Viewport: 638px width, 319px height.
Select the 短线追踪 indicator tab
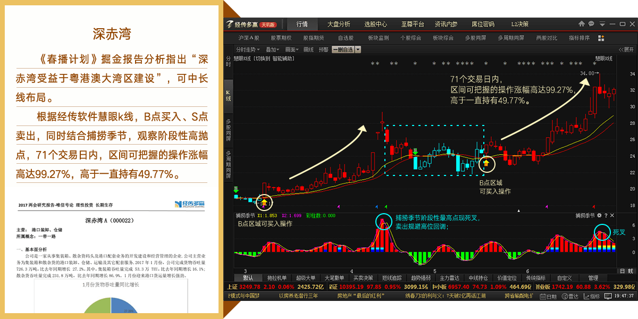click(x=392, y=278)
